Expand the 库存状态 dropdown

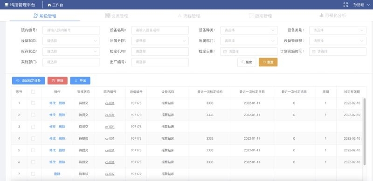point(71,52)
